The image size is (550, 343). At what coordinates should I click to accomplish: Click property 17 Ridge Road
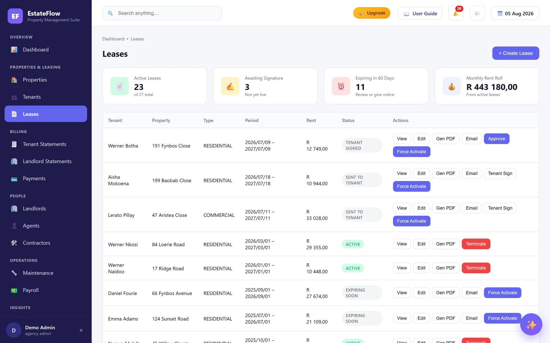168,269
